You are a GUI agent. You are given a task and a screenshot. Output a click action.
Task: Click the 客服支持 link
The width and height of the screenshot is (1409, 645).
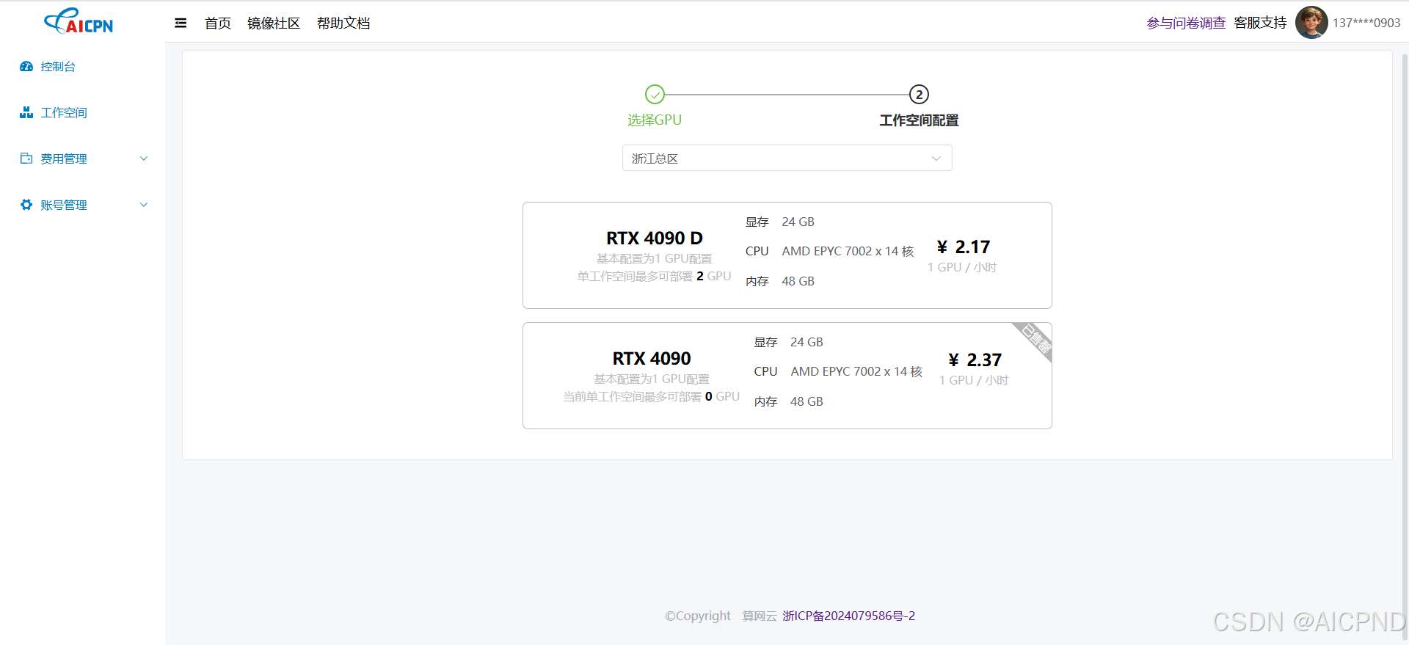pos(1260,23)
